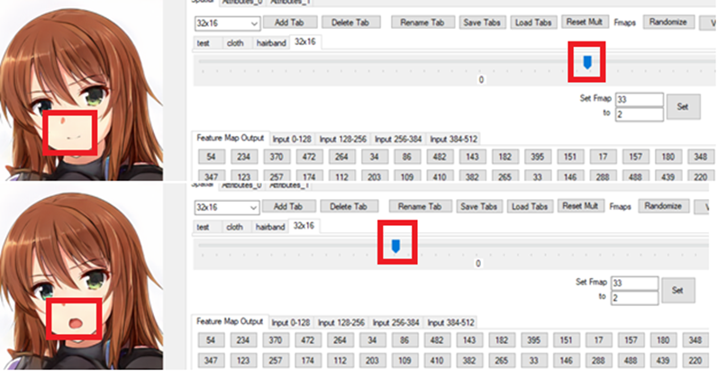This screenshot has width=717, height=379.
Task: Click the blue slider thumb in lower panel
Action: [x=396, y=247]
